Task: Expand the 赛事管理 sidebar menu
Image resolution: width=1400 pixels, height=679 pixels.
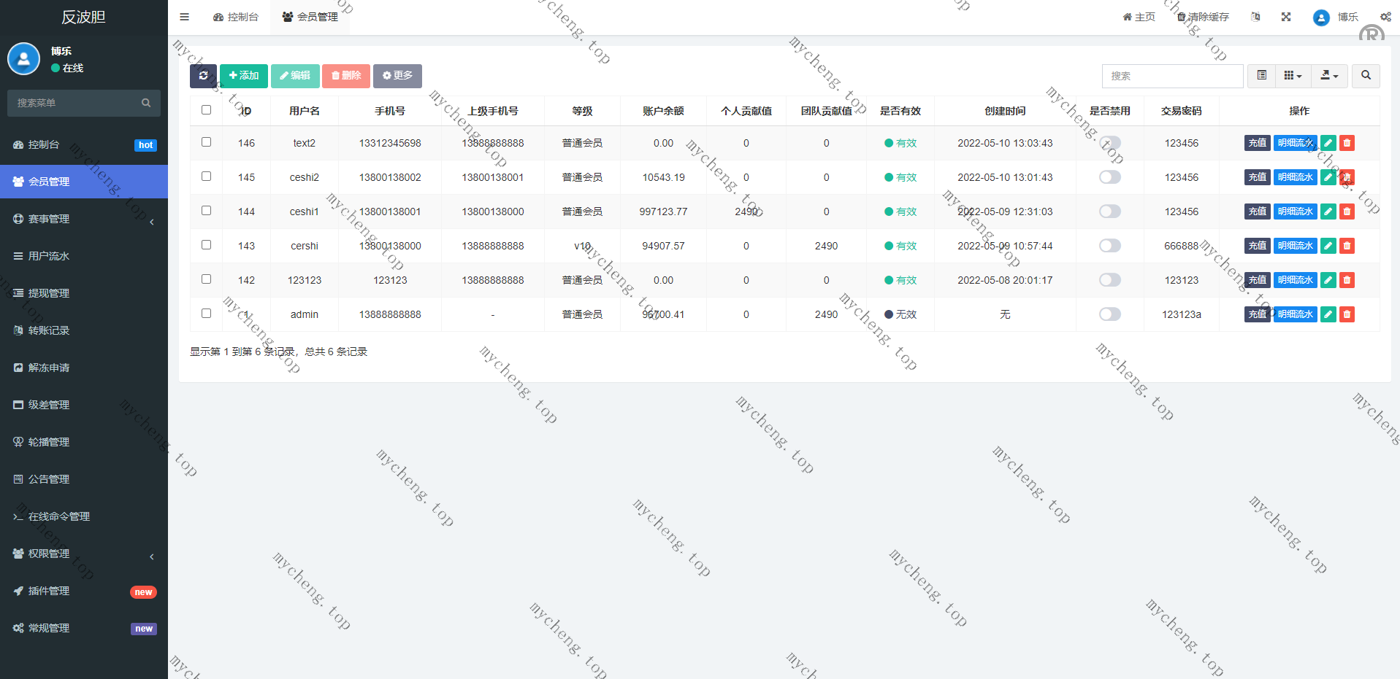Action: point(84,219)
